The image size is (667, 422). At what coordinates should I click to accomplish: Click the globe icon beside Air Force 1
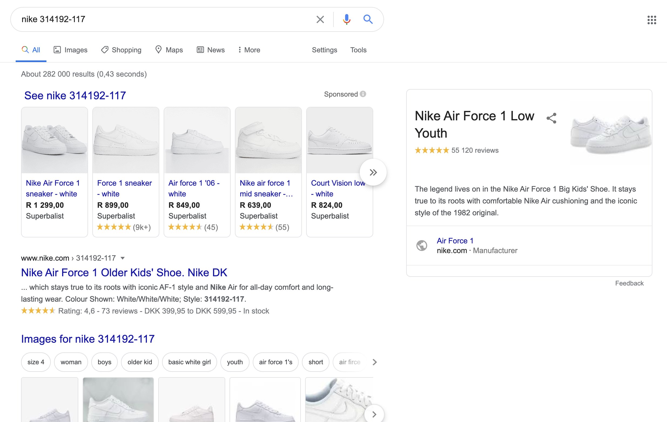(422, 246)
